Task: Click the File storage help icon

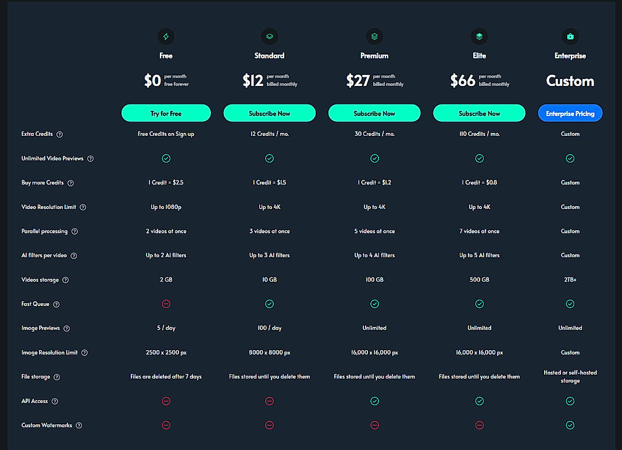Action: coord(57,377)
